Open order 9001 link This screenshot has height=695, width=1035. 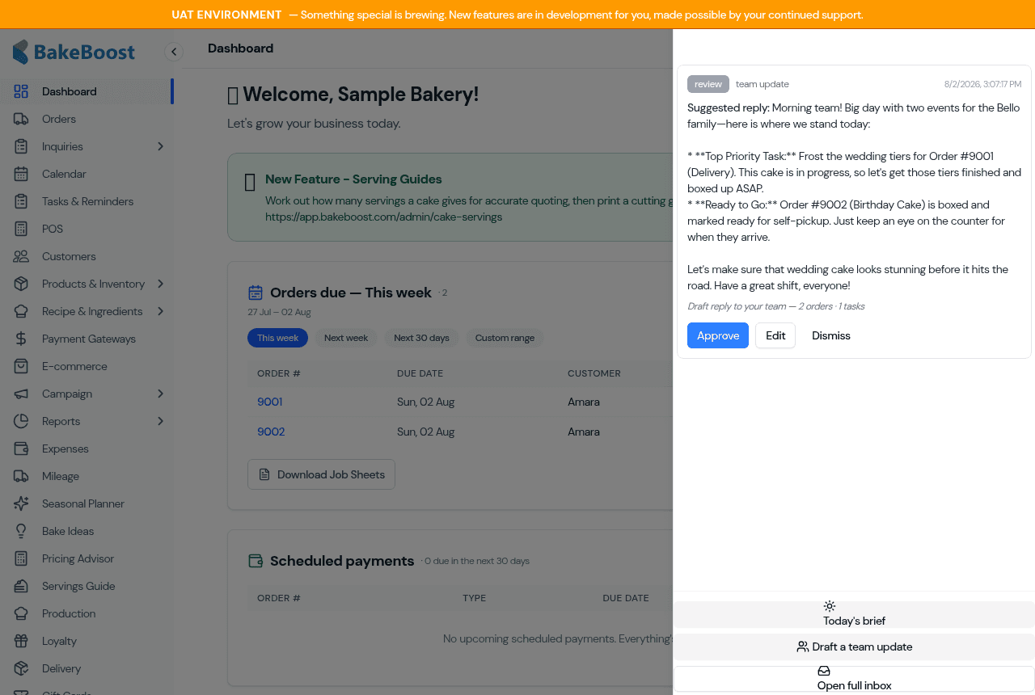269,402
